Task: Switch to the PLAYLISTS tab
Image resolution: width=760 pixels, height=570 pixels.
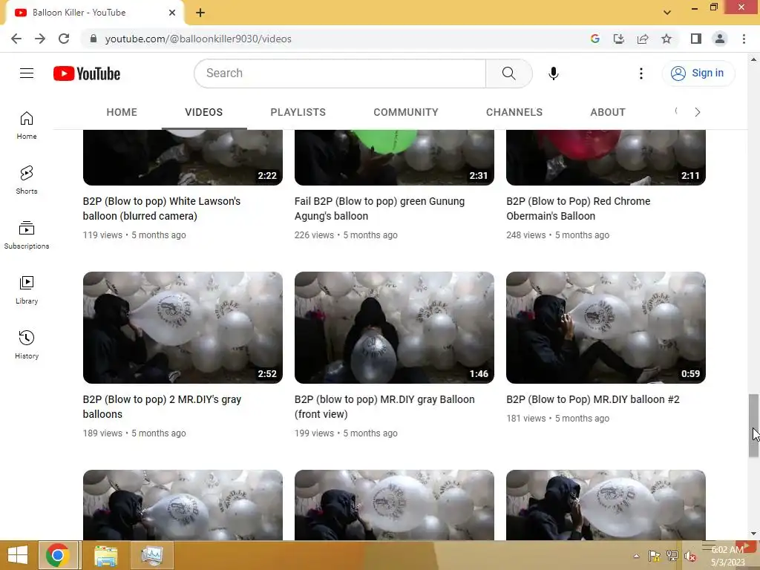Action: pos(298,113)
